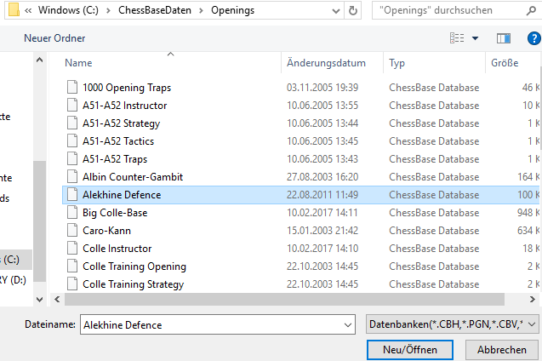Expand the ChessBaseDaten breadcrumb chevron

click(201, 11)
